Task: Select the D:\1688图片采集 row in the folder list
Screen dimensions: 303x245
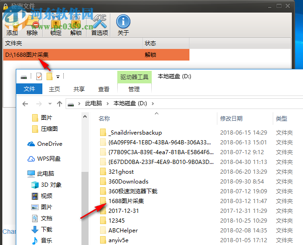Action: point(96,54)
